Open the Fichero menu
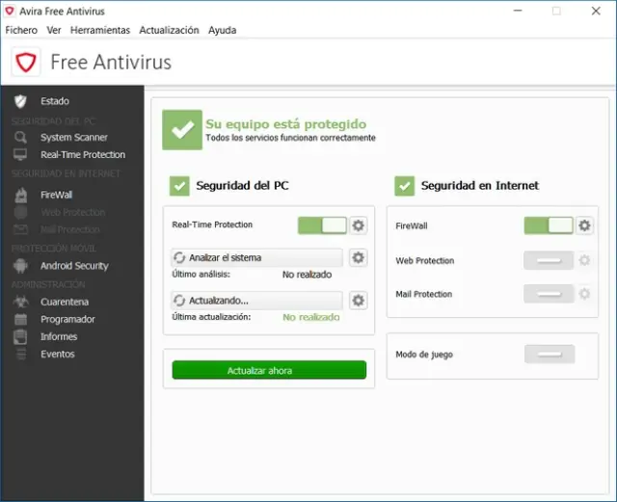This screenshot has width=617, height=502. point(21,30)
